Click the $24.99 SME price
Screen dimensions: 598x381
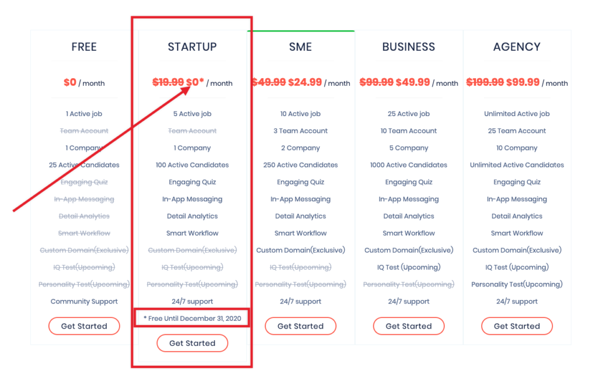click(x=305, y=82)
